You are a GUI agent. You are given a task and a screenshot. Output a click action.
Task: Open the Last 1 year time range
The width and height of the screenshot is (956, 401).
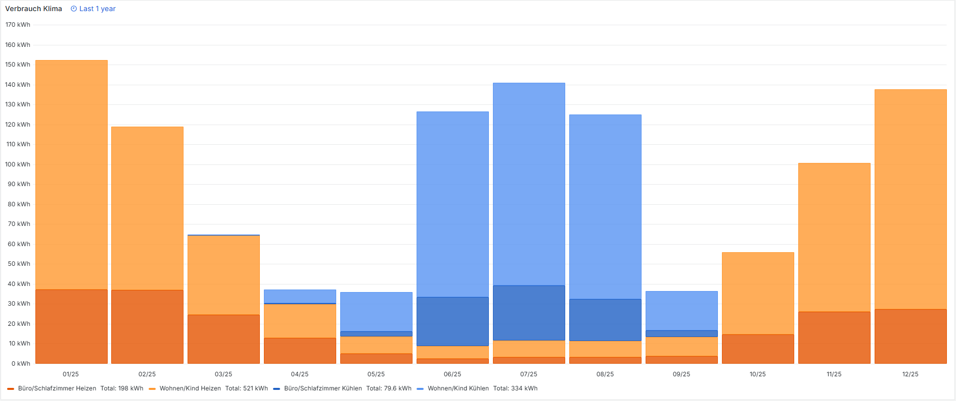coord(97,9)
